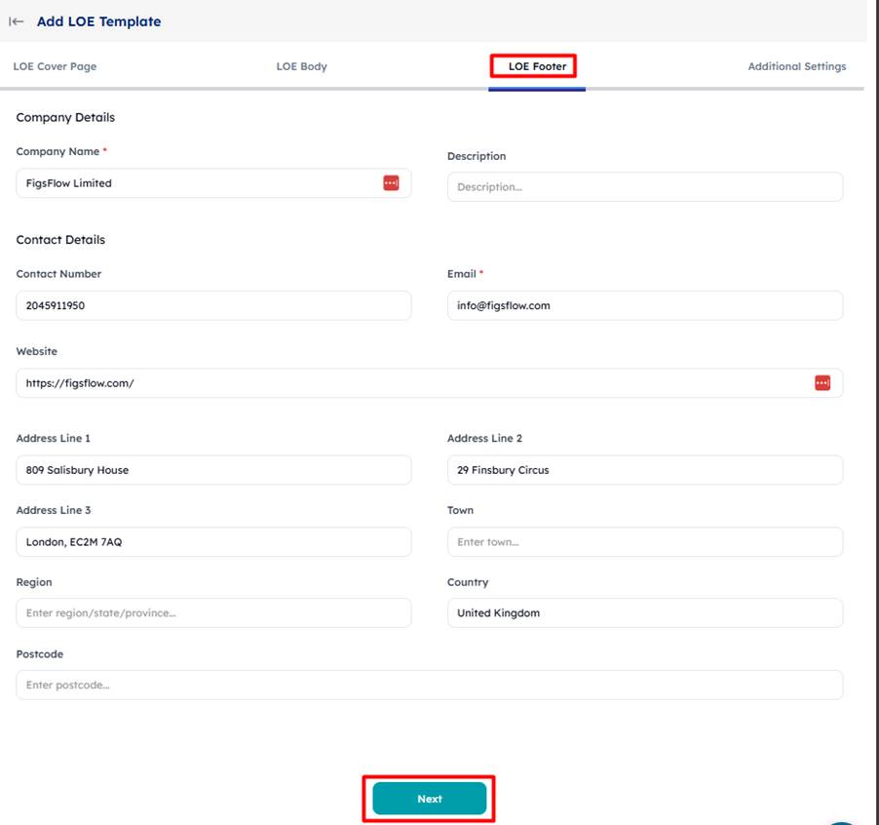This screenshot has height=825, width=879.
Task: Click Address Line 3 field
Action: pyautogui.click(x=213, y=542)
